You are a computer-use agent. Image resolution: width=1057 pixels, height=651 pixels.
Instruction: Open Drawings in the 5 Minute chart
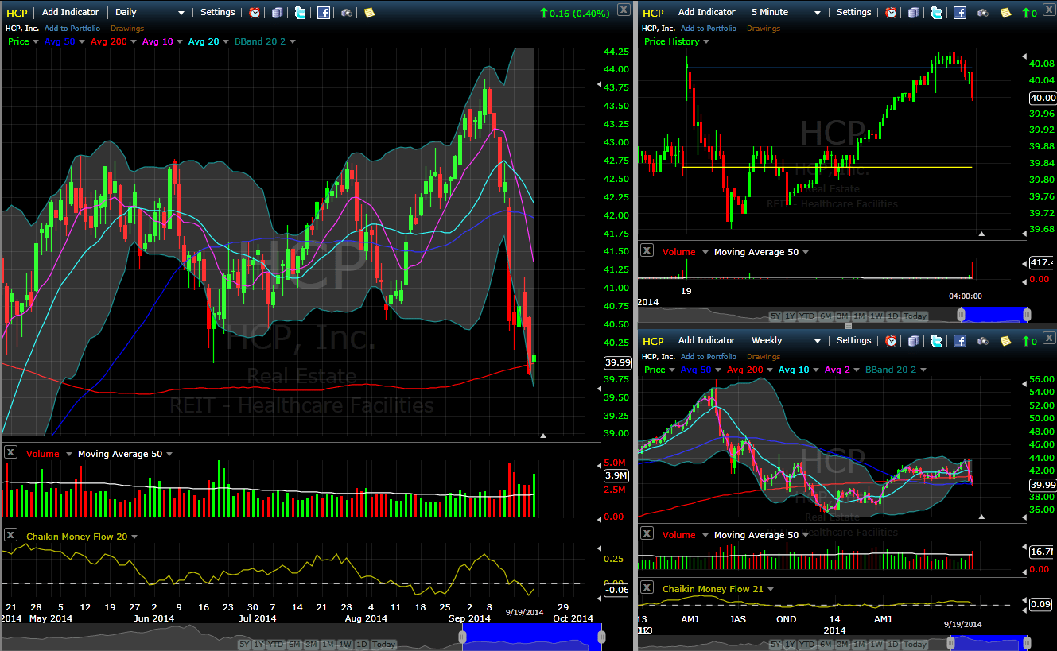tap(764, 29)
